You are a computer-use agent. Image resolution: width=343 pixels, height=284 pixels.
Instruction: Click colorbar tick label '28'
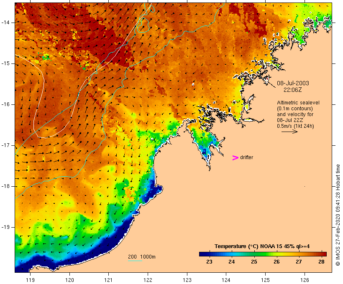321,262
